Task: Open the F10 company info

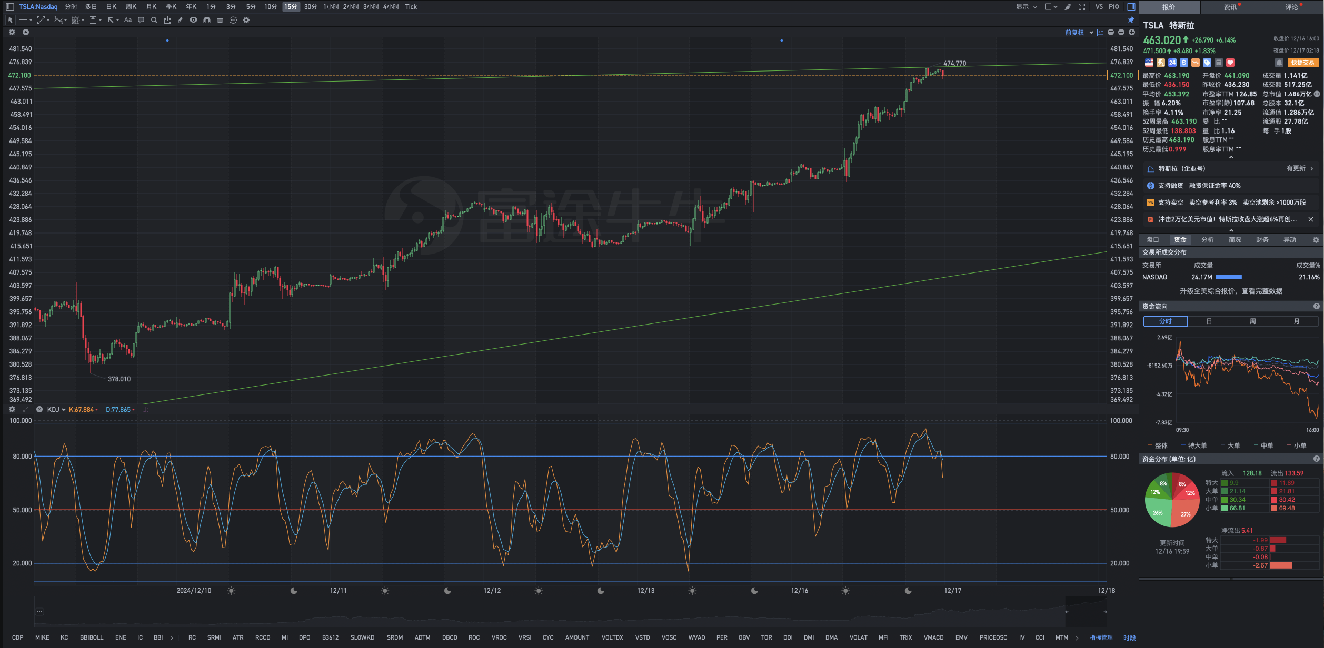Action: 1114,7
